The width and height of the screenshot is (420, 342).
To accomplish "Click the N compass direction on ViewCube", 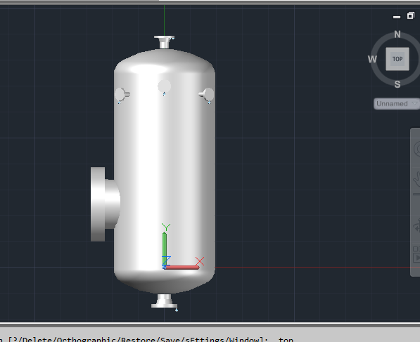I will [397, 34].
